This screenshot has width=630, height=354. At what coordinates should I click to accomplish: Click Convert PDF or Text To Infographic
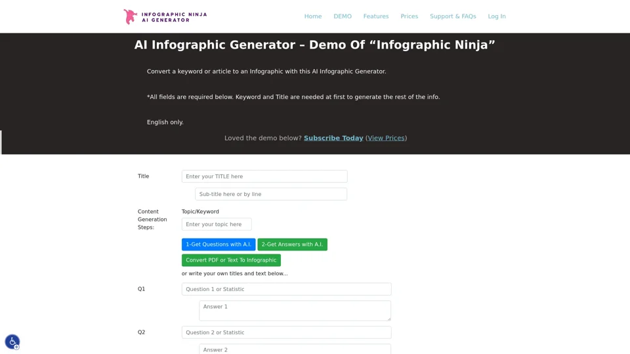point(231,260)
